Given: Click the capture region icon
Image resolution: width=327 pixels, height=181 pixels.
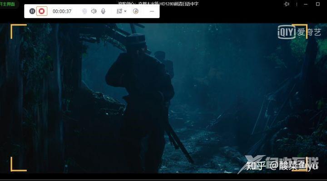Looking at the screenshot, I should pos(119,11).
